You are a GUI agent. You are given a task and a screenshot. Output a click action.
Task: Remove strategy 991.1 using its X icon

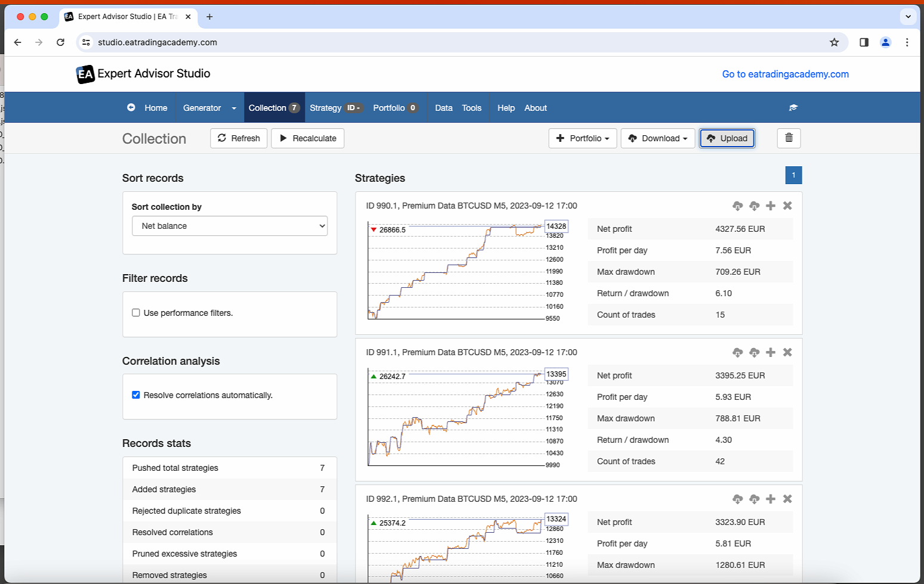coord(787,352)
